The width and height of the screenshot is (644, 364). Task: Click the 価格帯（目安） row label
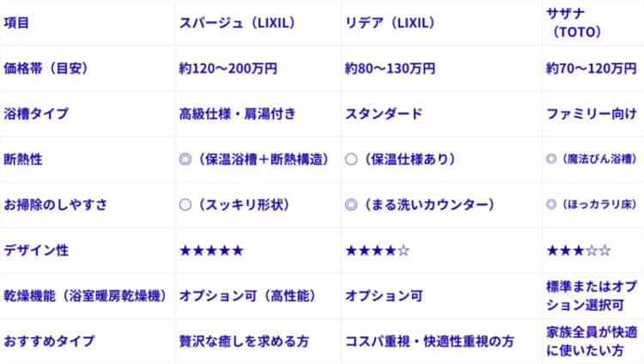click(x=46, y=69)
